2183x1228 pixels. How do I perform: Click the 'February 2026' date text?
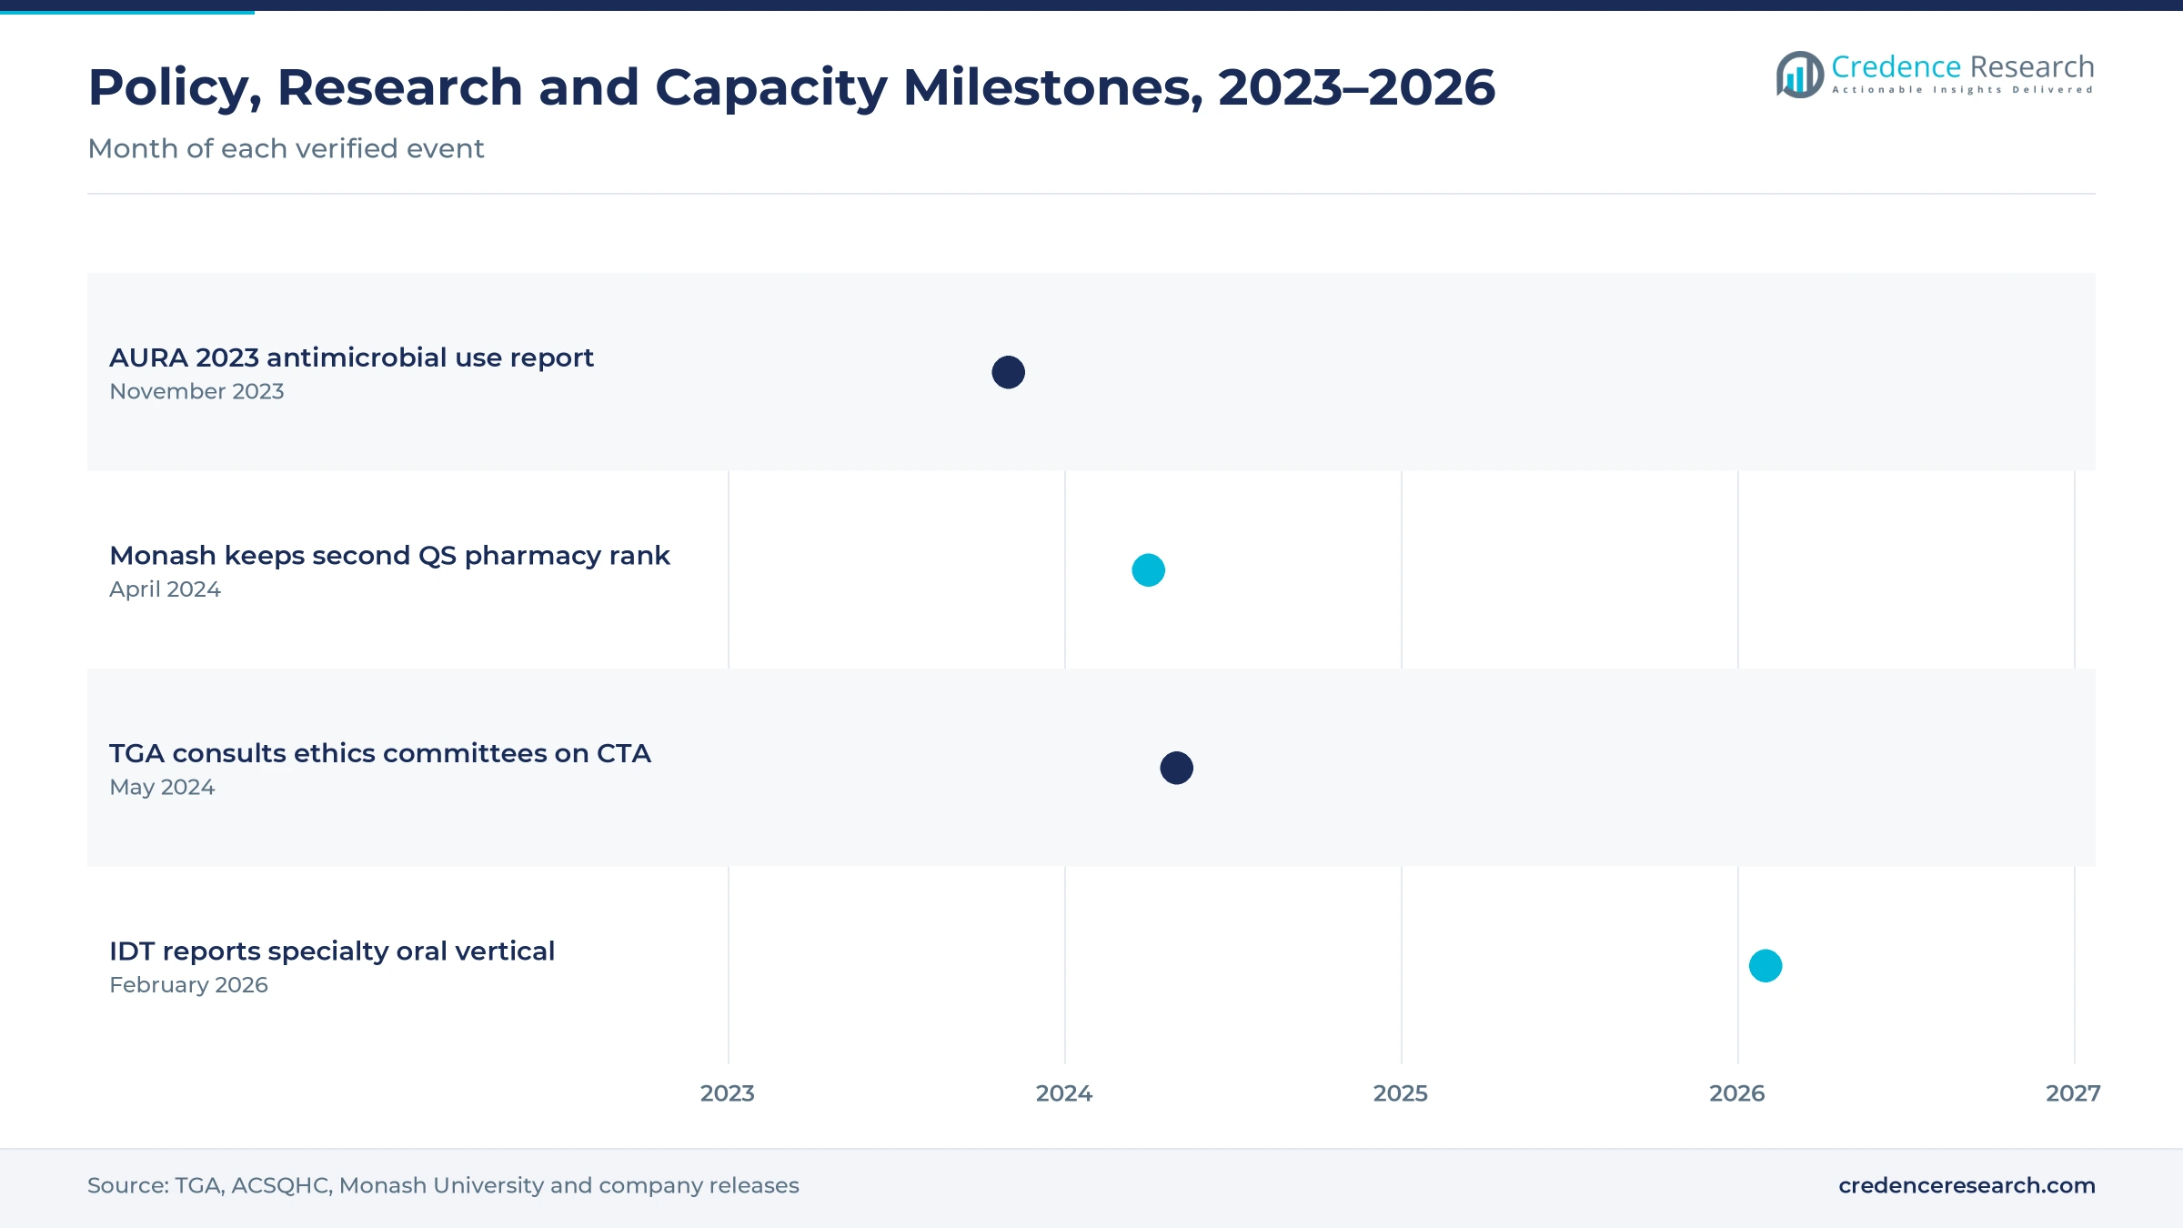coord(188,985)
